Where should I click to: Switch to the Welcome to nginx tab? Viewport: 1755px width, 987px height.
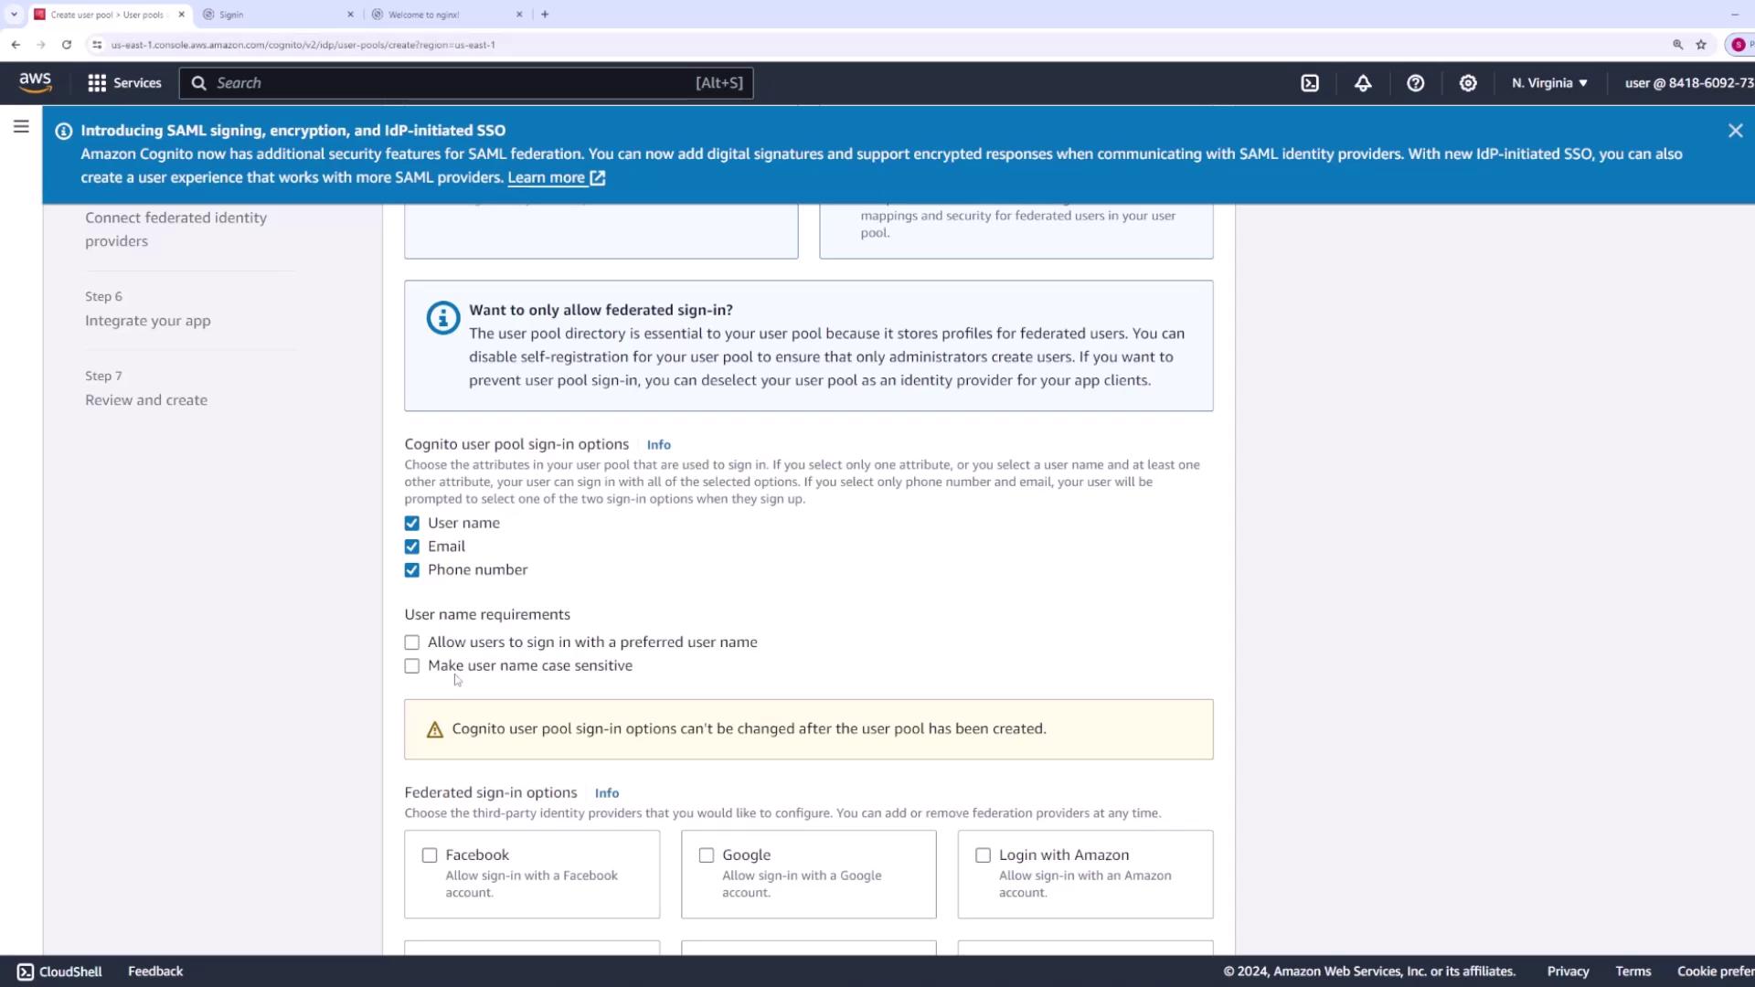(x=443, y=15)
